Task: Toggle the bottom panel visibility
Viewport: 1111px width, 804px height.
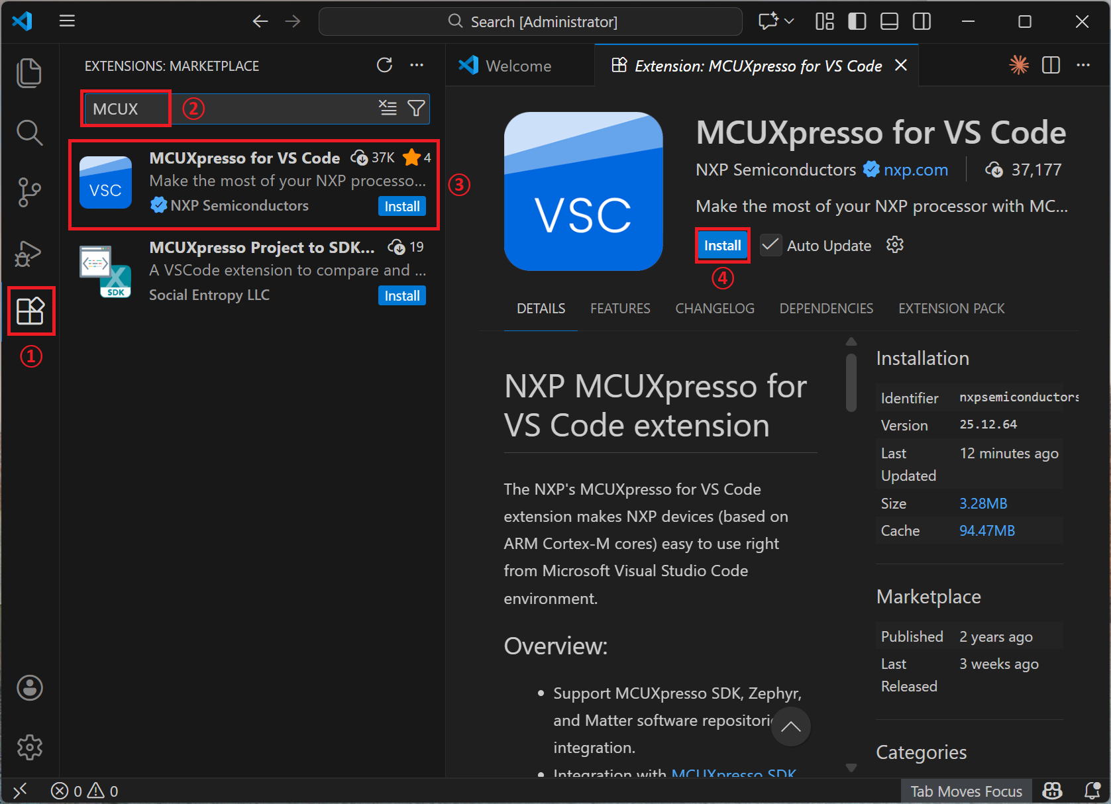Action: click(889, 22)
